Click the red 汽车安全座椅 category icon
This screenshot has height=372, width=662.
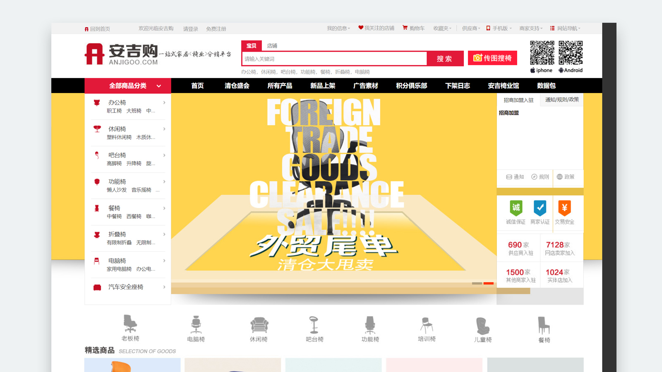(x=97, y=287)
